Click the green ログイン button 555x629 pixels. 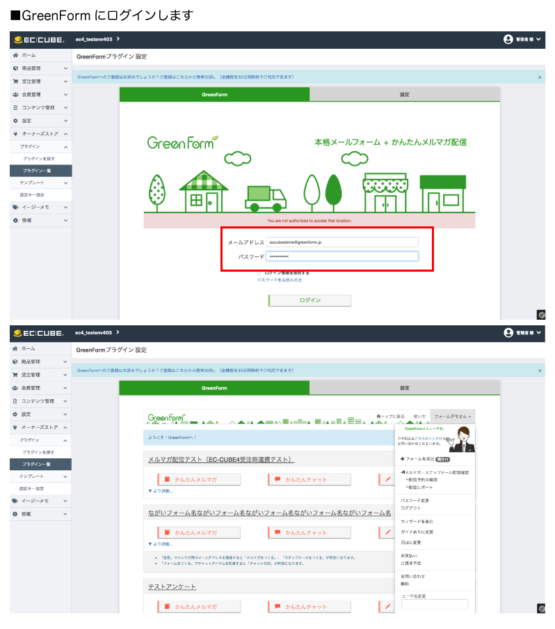pyautogui.click(x=309, y=300)
